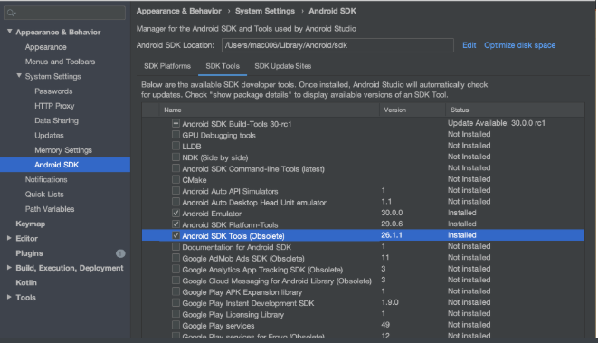Screen dimensions: 598x343
Task: Expand Build, Execution, Deployment arrow
Action: point(9,268)
